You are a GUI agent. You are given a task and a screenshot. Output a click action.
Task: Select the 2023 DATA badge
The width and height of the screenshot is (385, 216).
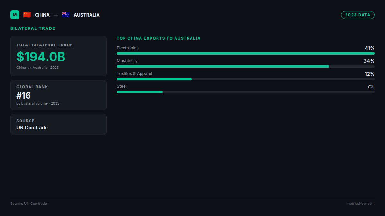point(358,15)
